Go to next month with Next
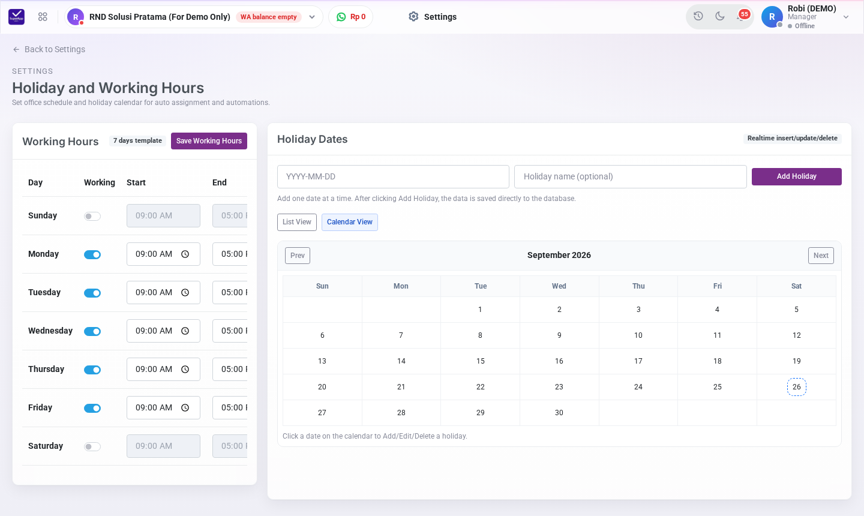 pyautogui.click(x=821, y=256)
